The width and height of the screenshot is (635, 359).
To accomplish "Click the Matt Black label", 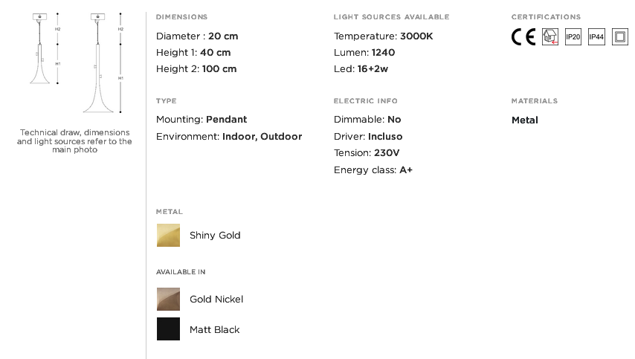I will [x=215, y=329].
